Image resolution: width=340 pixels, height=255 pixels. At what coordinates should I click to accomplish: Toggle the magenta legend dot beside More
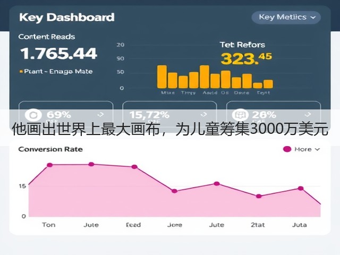click(287, 149)
